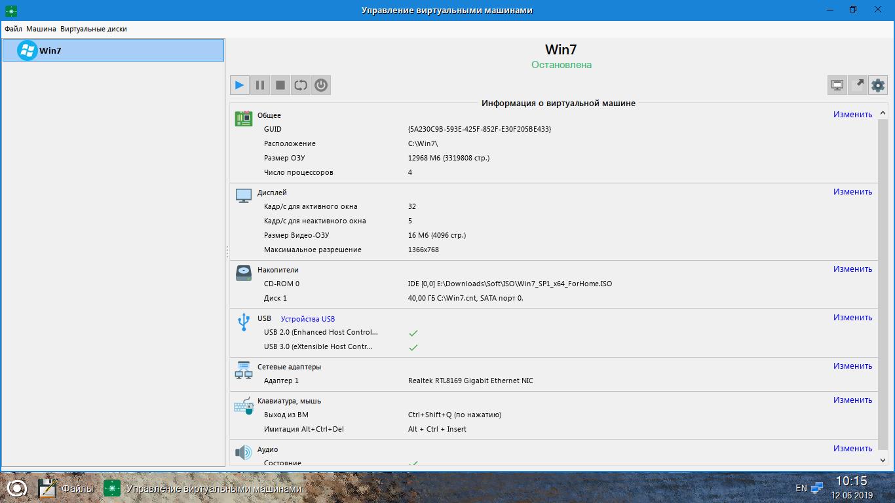The width and height of the screenshot is (895, 503).
Task: Click the RAM size value 12968 Мб
Action: (449, 158)
